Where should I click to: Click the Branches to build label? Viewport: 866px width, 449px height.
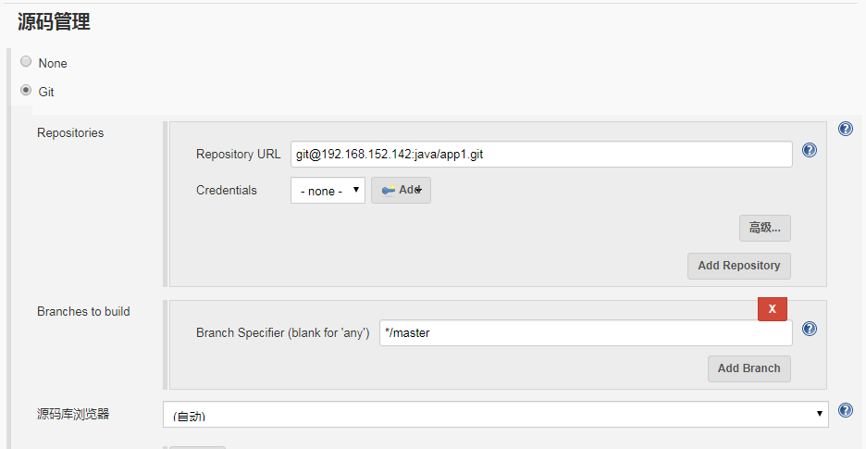(83, 311)
